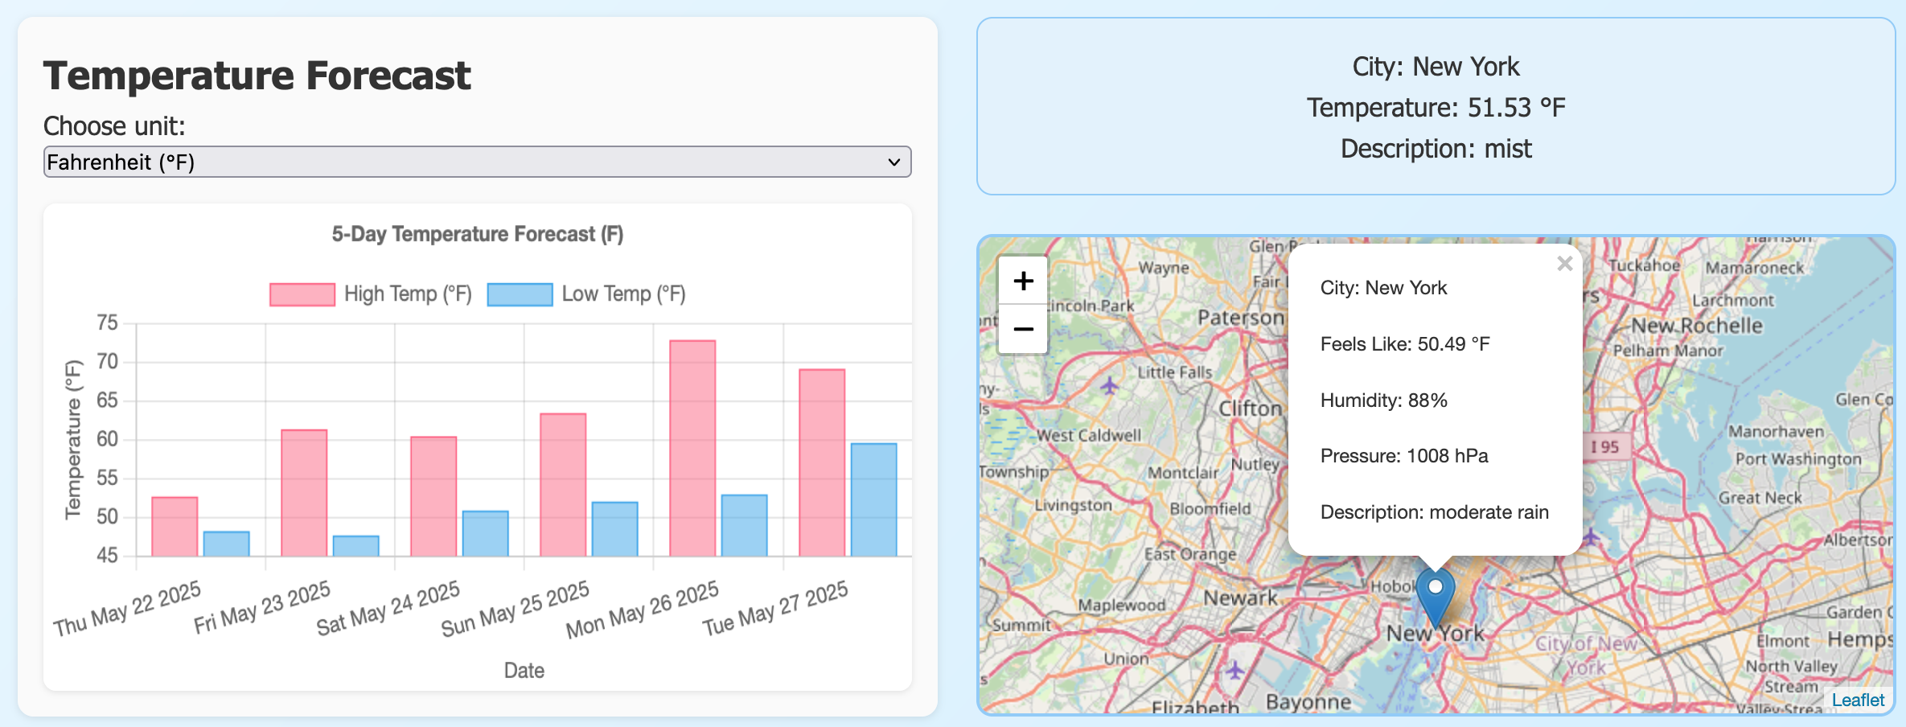Zoom out on the map
Screen dimensions: 1906x727
pos(1023,330)
